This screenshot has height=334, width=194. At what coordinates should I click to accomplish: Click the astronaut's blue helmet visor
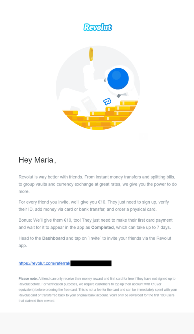pyautogui.click(x=118, y=78)
